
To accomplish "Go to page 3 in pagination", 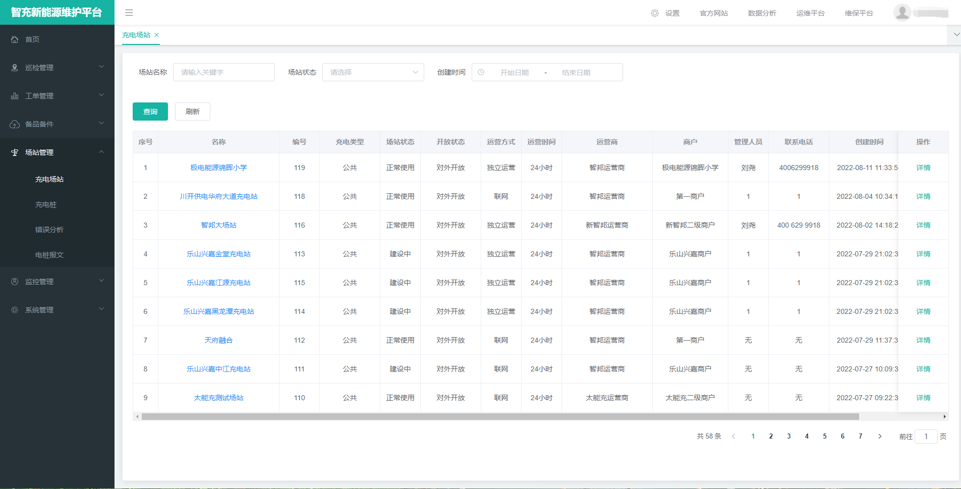I will pyautogui.click(x=788, y=436).
